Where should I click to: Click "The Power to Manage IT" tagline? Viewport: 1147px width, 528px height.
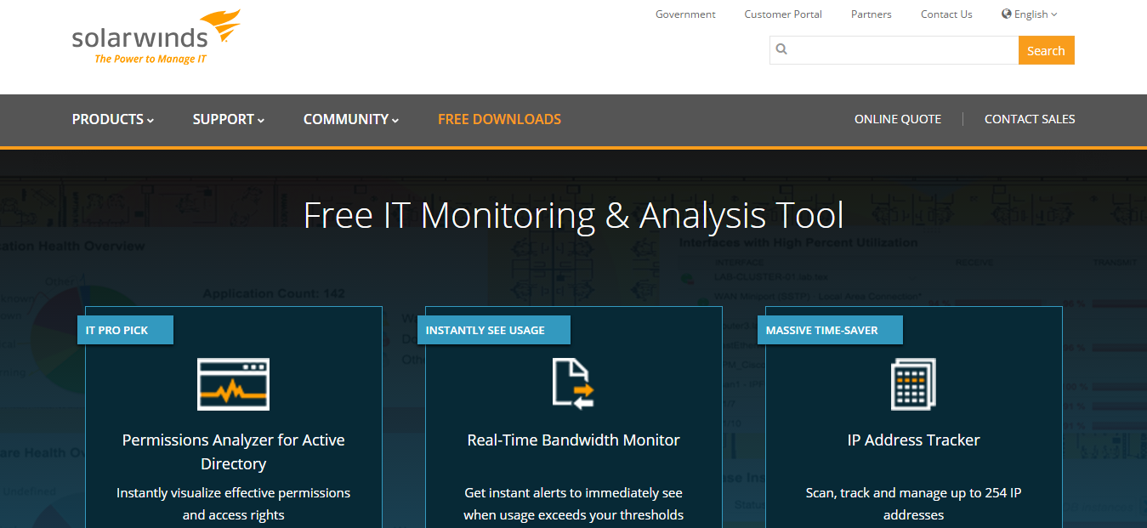(x=150, y=59)
